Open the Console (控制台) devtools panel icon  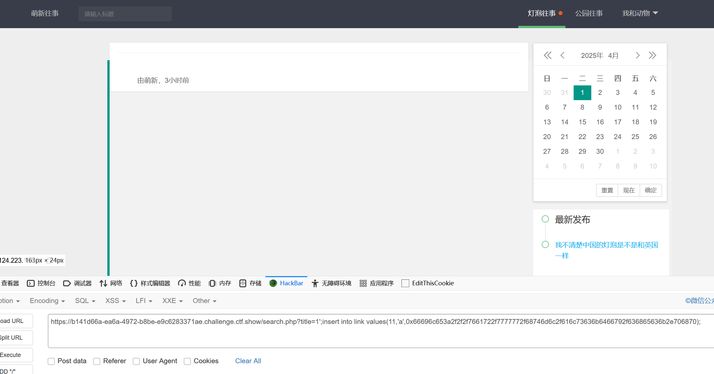[31, 283]
